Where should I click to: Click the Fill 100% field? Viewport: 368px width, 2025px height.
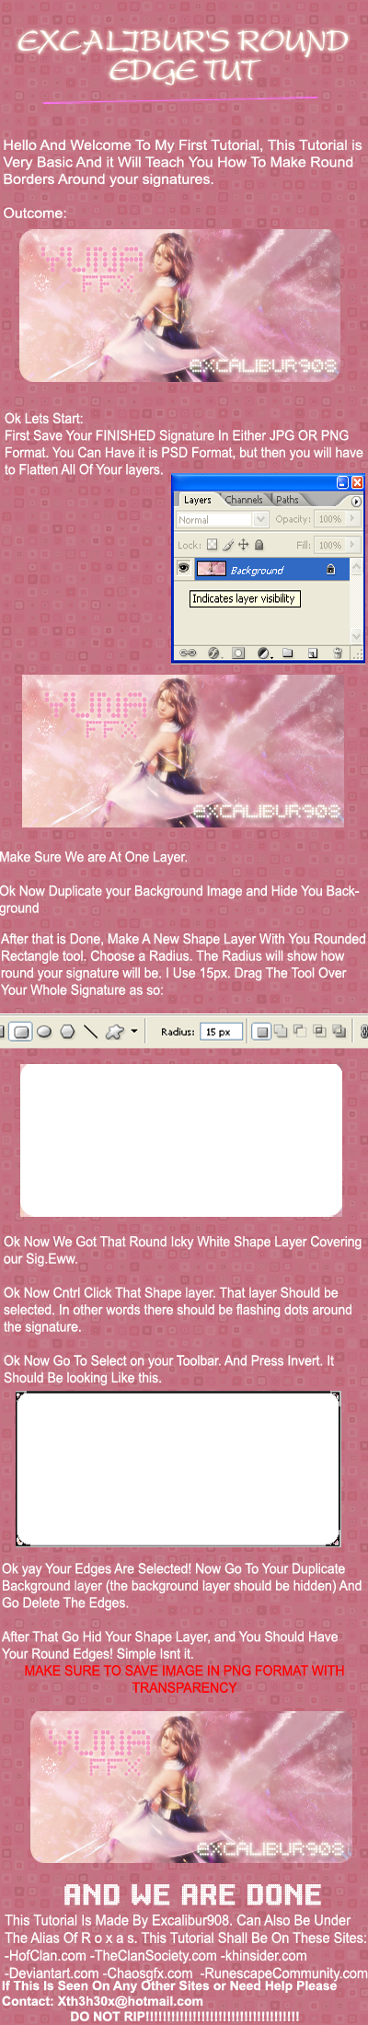pos(330,545)
